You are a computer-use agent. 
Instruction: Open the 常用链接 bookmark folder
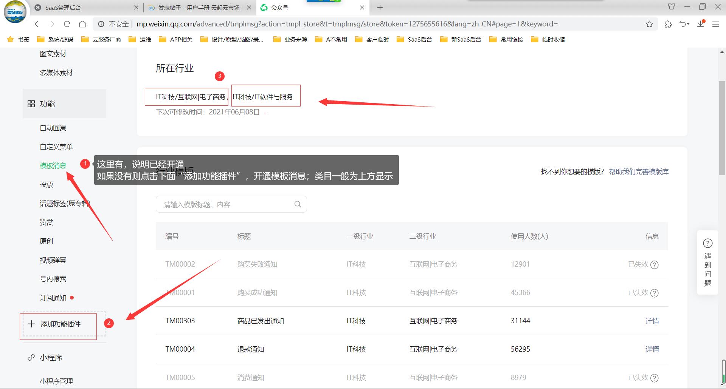pos(506,39)
